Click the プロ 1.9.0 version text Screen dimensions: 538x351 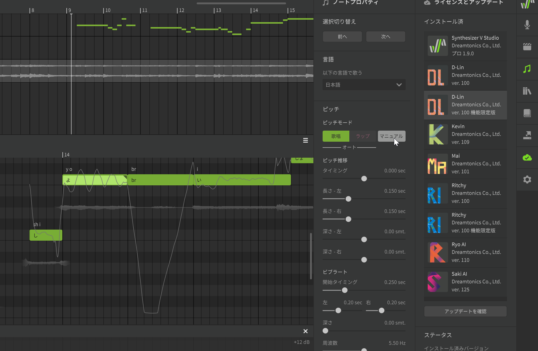click(x=463, y=53)
